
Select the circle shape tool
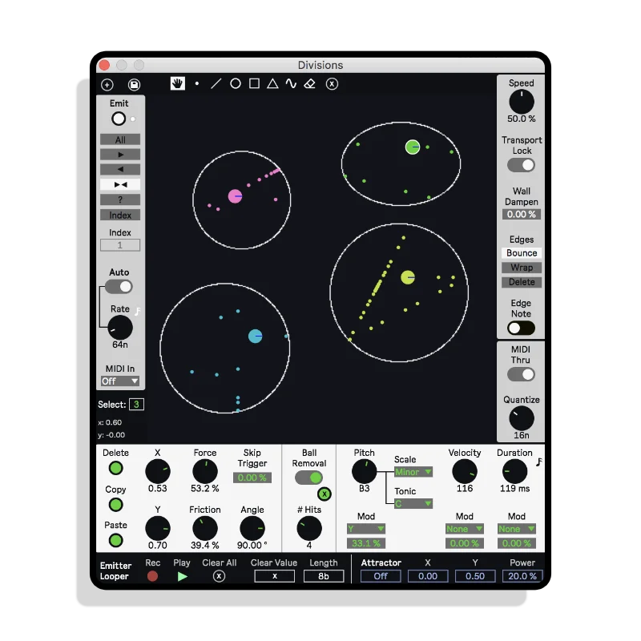click(236, 84)
